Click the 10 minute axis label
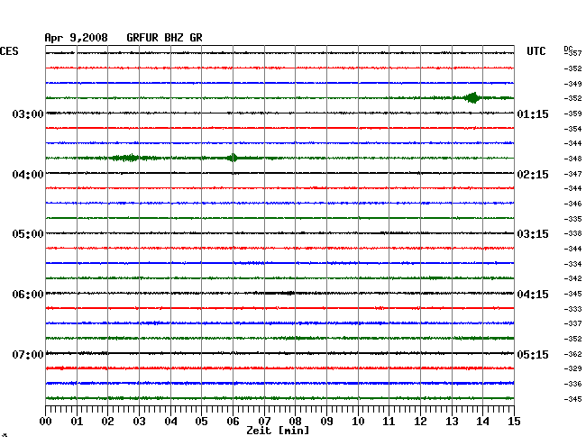 pos(358,422)
